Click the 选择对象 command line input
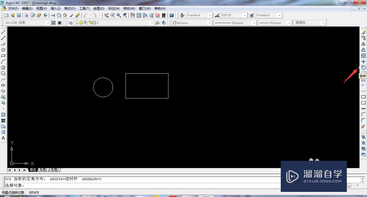This screenshot has height=197, width=367. click(x=143, y=186)
